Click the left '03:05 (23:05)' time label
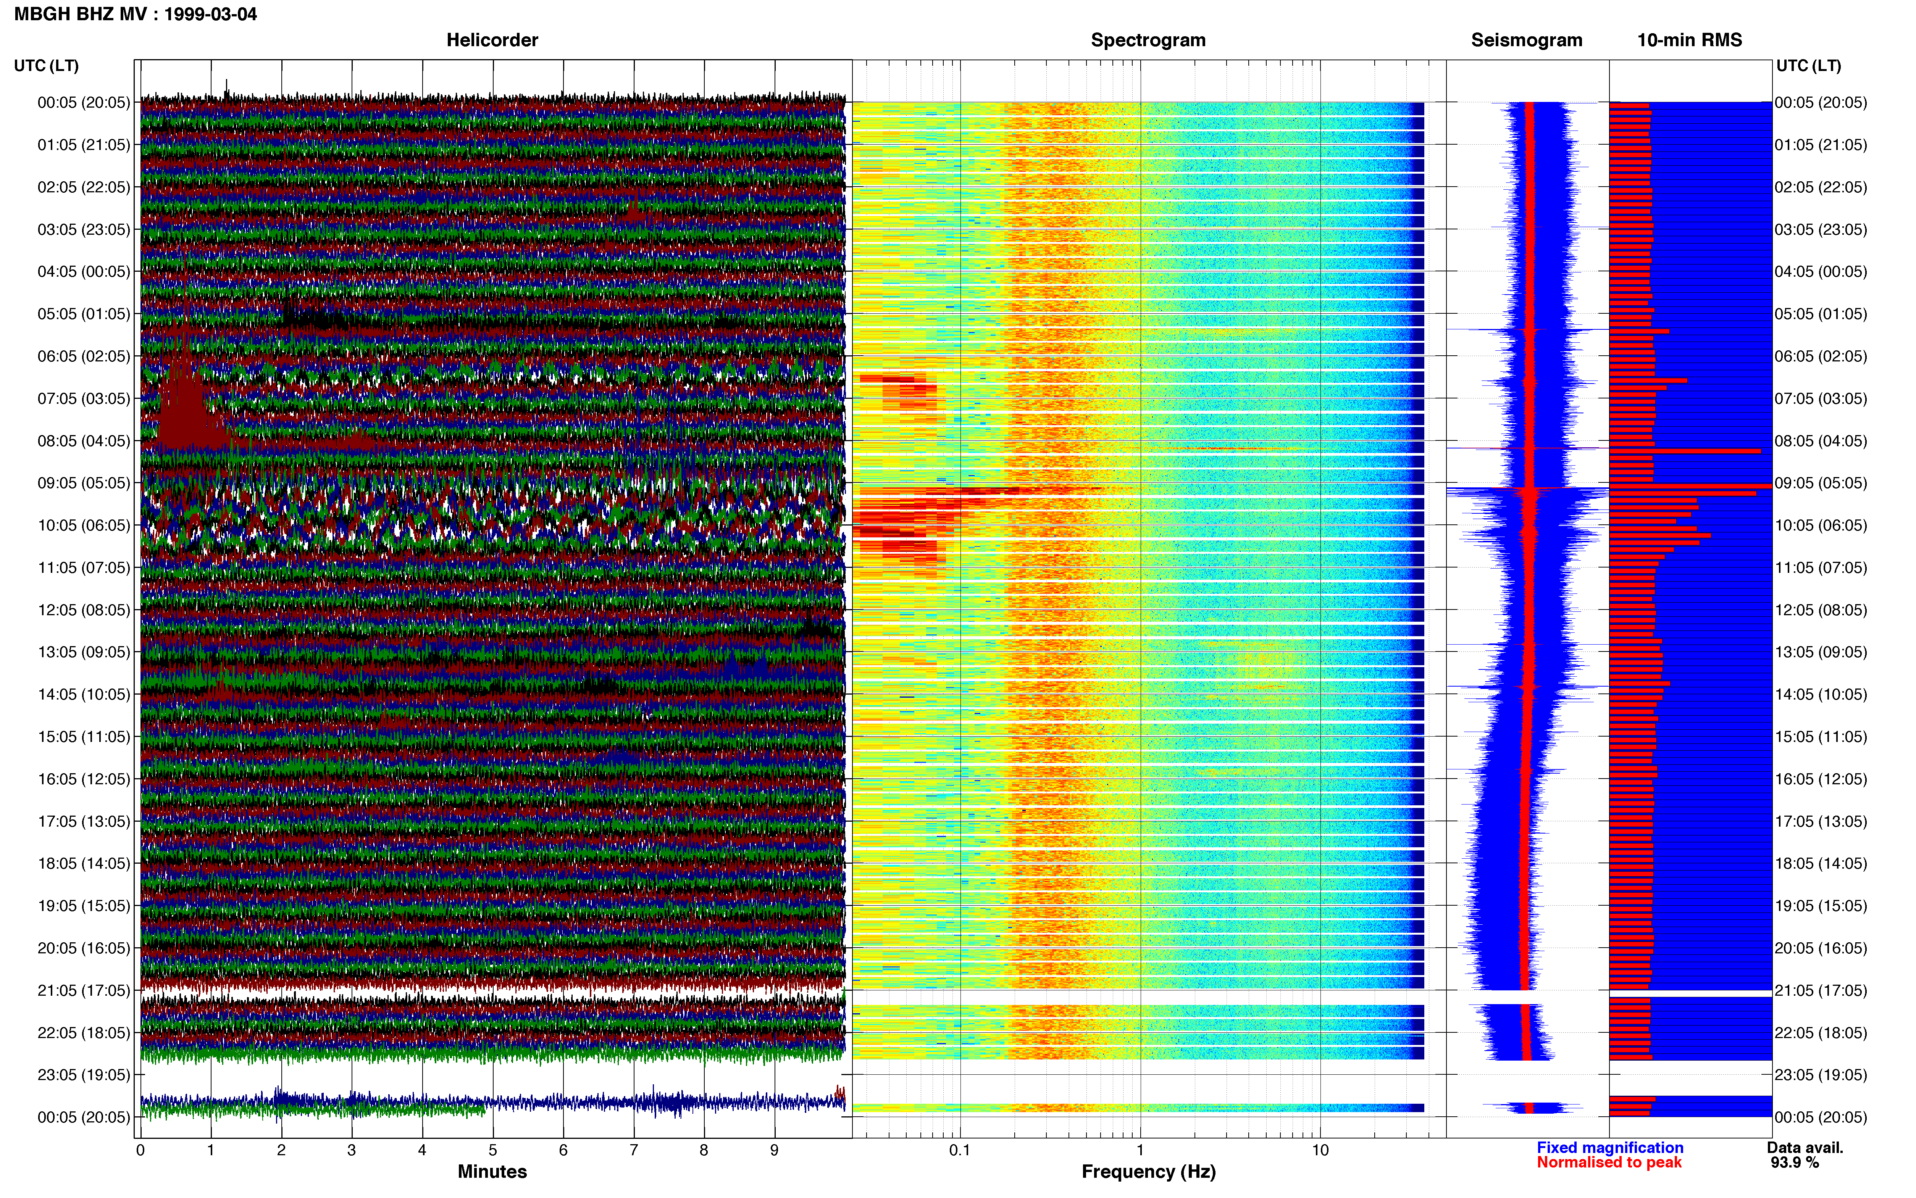Image resolution: width=1916 pixels, height=1198 pixels. (83, 230)
